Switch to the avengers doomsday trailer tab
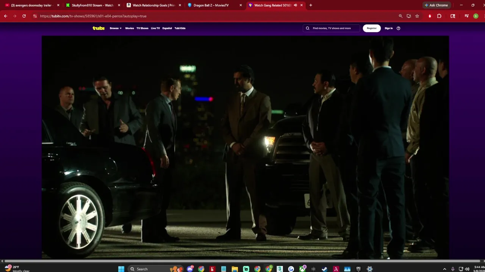The width and height of the screenshot is (485, 272). [31, 5]
